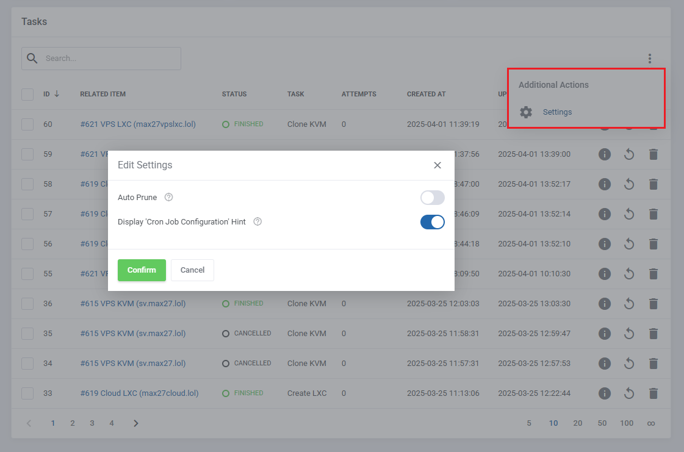Set page size to 5
The image size is (684, 452).
click(529, 423)
